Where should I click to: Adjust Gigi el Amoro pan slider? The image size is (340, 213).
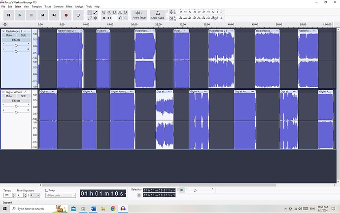(x=16, y=112)
